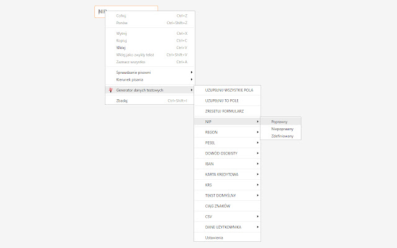Open Zbadaj to inspect the element
This screenshot has height=248, width=397.
149,100
